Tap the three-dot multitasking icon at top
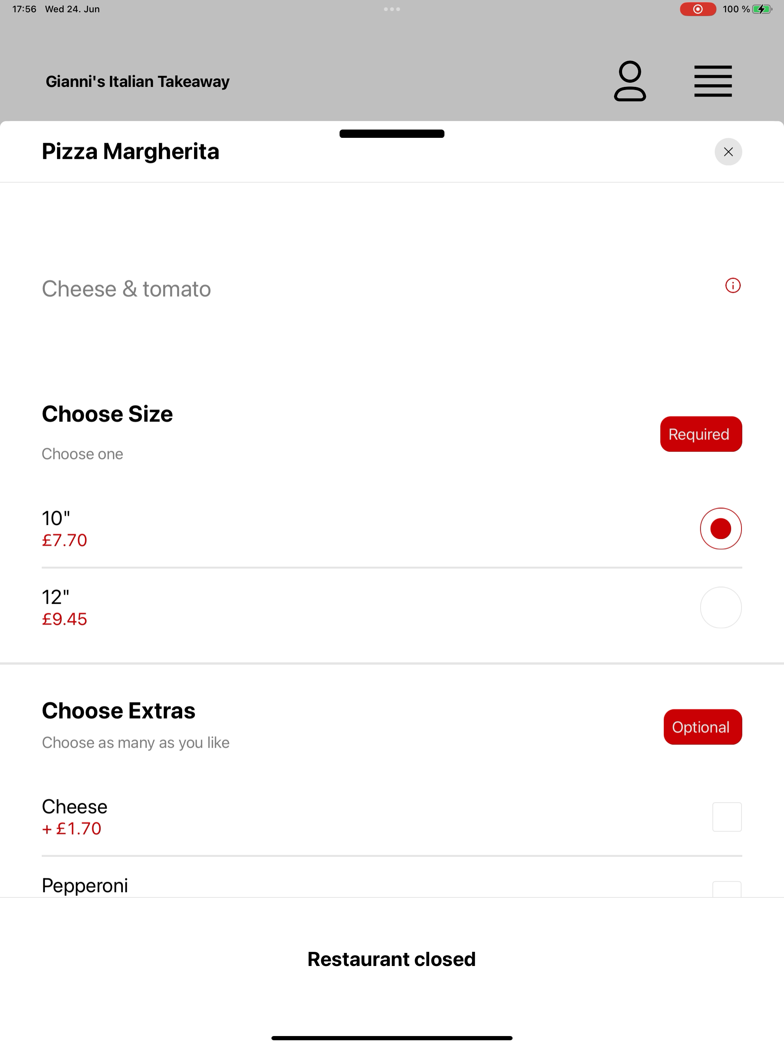This screenshot has width=784, height=1046. click(392, 9)
